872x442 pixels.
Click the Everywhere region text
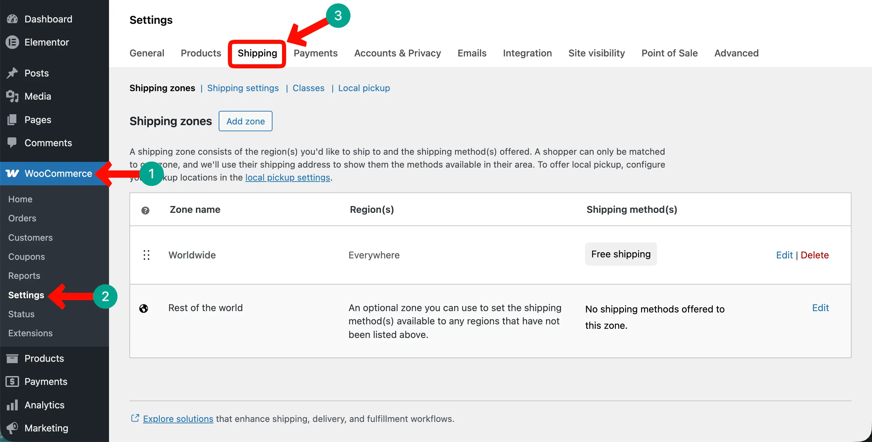point(374,255)
